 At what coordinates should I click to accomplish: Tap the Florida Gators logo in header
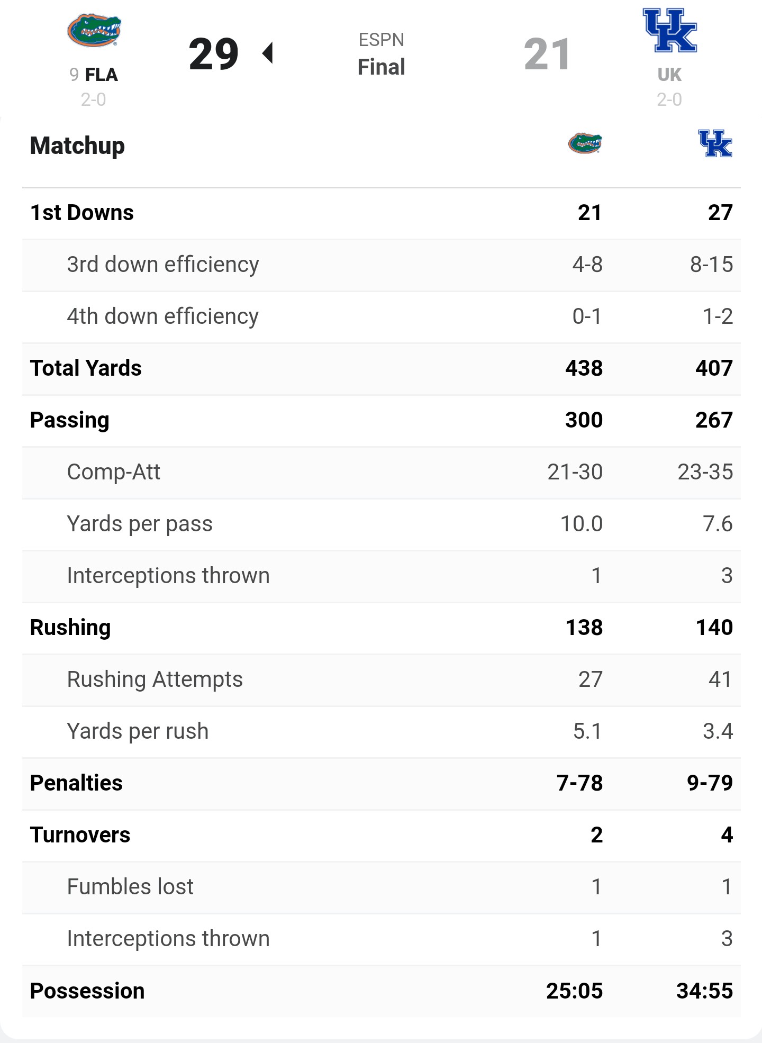point(94,31)
